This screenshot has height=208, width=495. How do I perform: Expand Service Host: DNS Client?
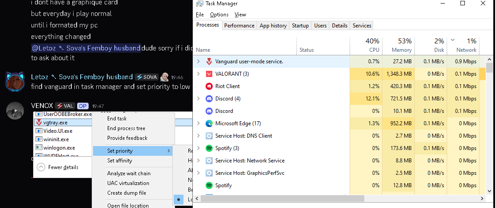coord(198,136)
